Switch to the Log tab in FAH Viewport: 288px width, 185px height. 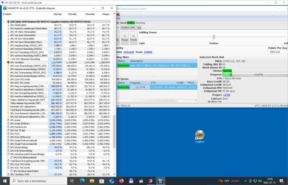139,27
